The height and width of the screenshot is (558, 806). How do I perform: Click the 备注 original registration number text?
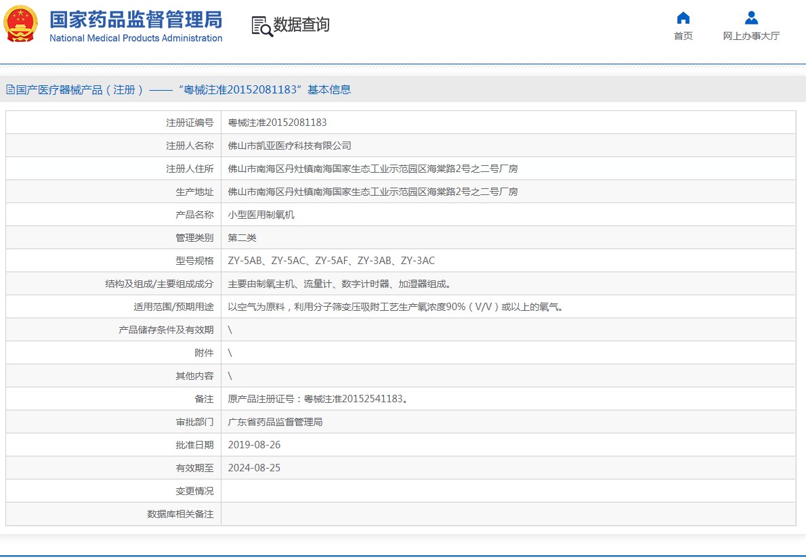click(x=318, y=399)
